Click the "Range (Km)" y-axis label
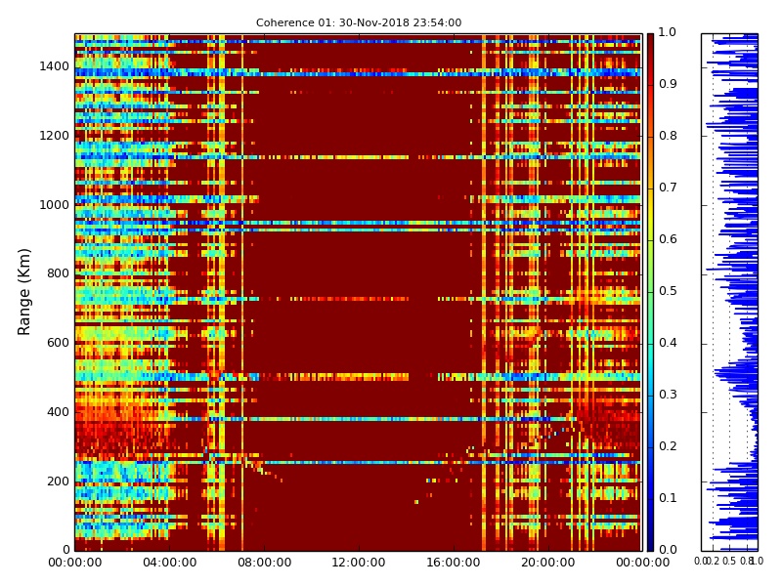782x586 pixels. click(x=23, y=292)
